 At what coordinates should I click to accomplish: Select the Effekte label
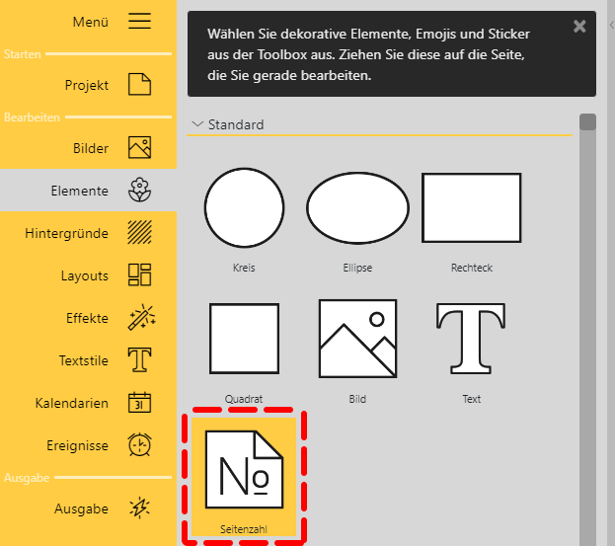[87, 318]
